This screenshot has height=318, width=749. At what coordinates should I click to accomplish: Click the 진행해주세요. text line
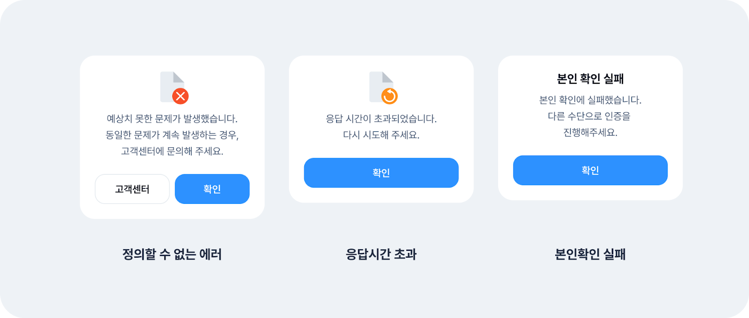click(x=590, y=133)
